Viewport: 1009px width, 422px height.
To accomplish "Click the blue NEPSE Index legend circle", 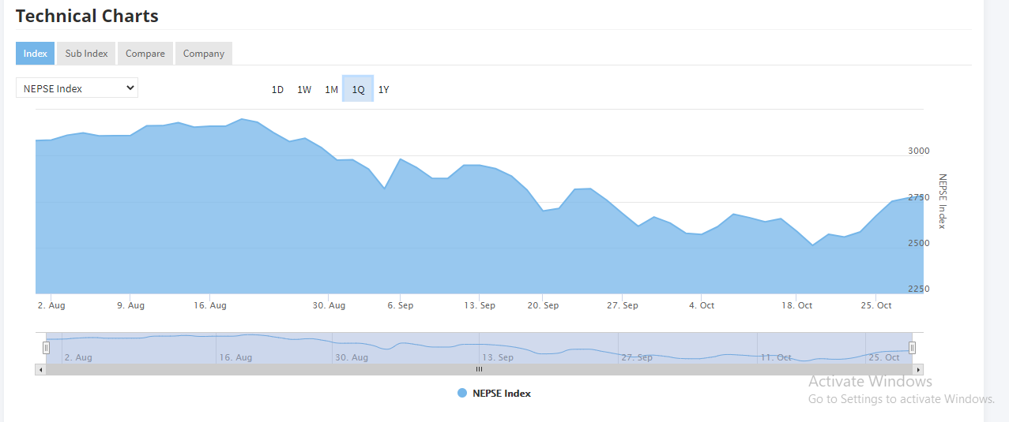I will (462, 393).
